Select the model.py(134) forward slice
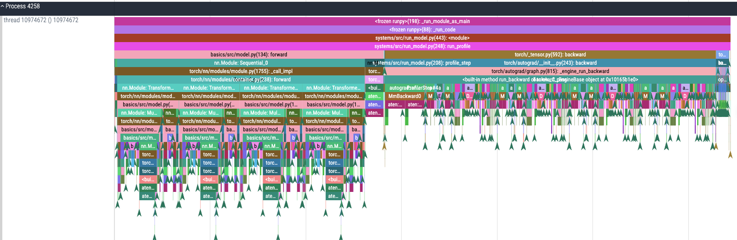The width and height of the screenshot is (737, 240). tap(249, 55)
